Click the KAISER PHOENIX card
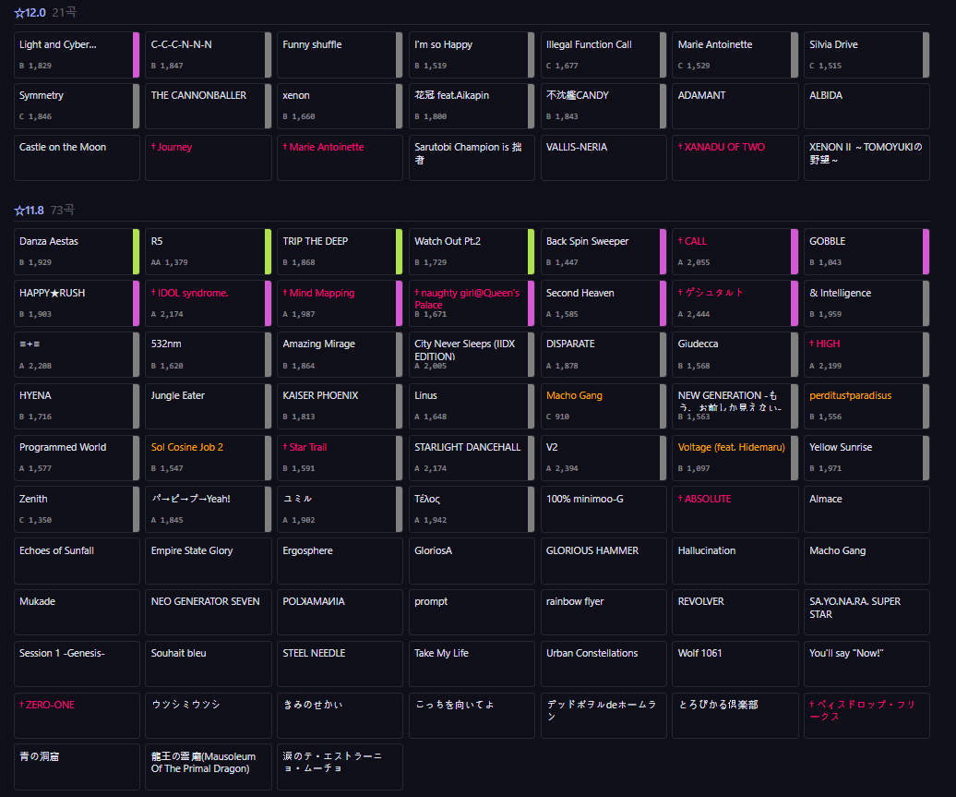The width and height of the screenshot is (956, 797). click(341, 406)
